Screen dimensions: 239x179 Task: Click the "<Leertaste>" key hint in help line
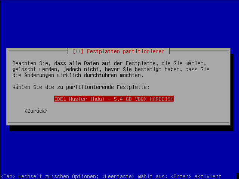(118, 176)
